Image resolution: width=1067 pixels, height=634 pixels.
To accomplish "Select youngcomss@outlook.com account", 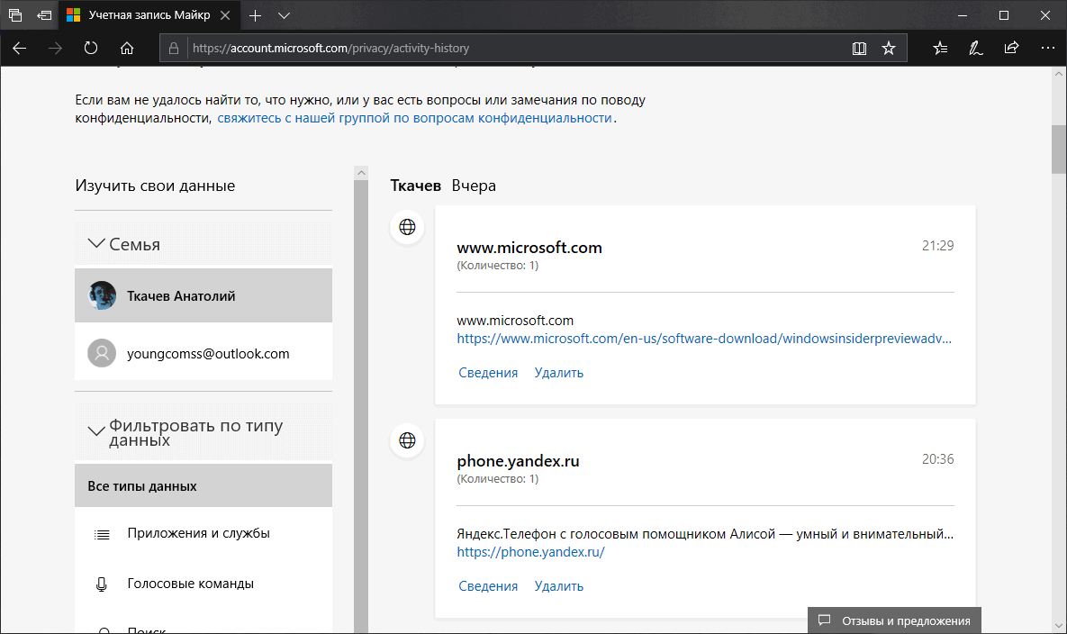I will tap(208, 354).
